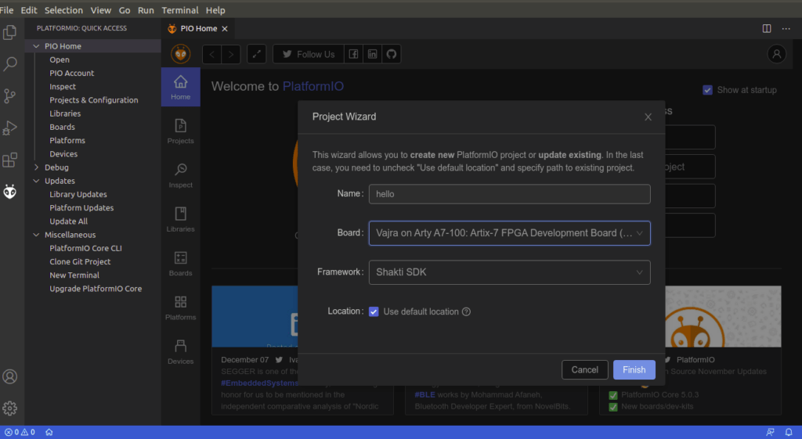This screenshot has height=439, width=802.
Task: Open the Terminal menu
Action: pos(180,10)
